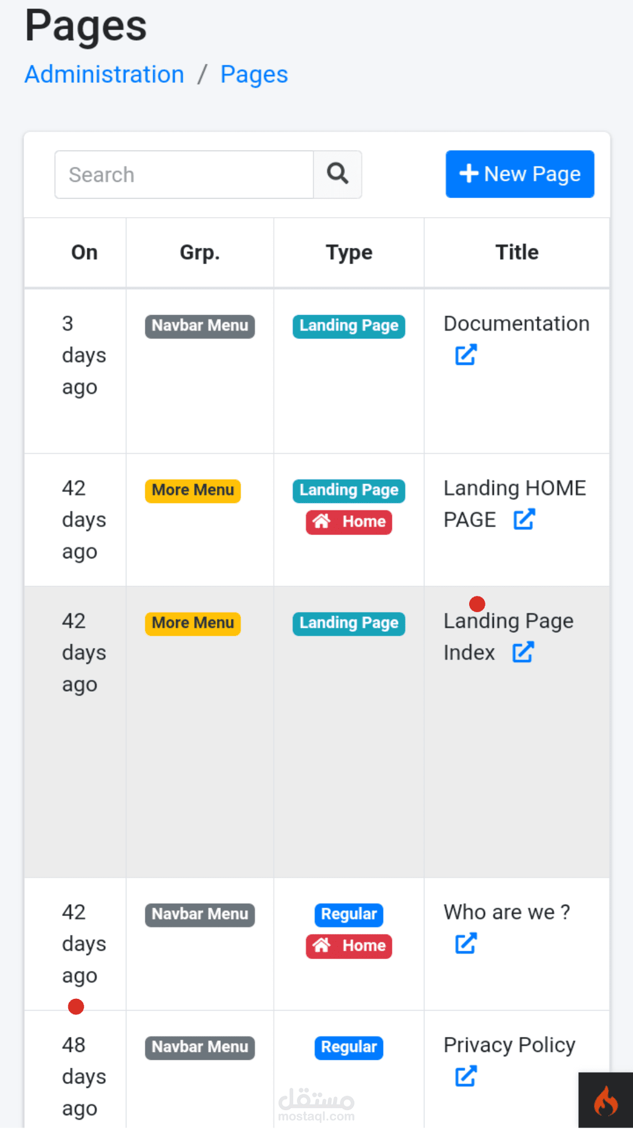The width and height of the screenshot is (633, 1146).
Task: Click the Pages breadcrumb link
Action: [254, 74]
